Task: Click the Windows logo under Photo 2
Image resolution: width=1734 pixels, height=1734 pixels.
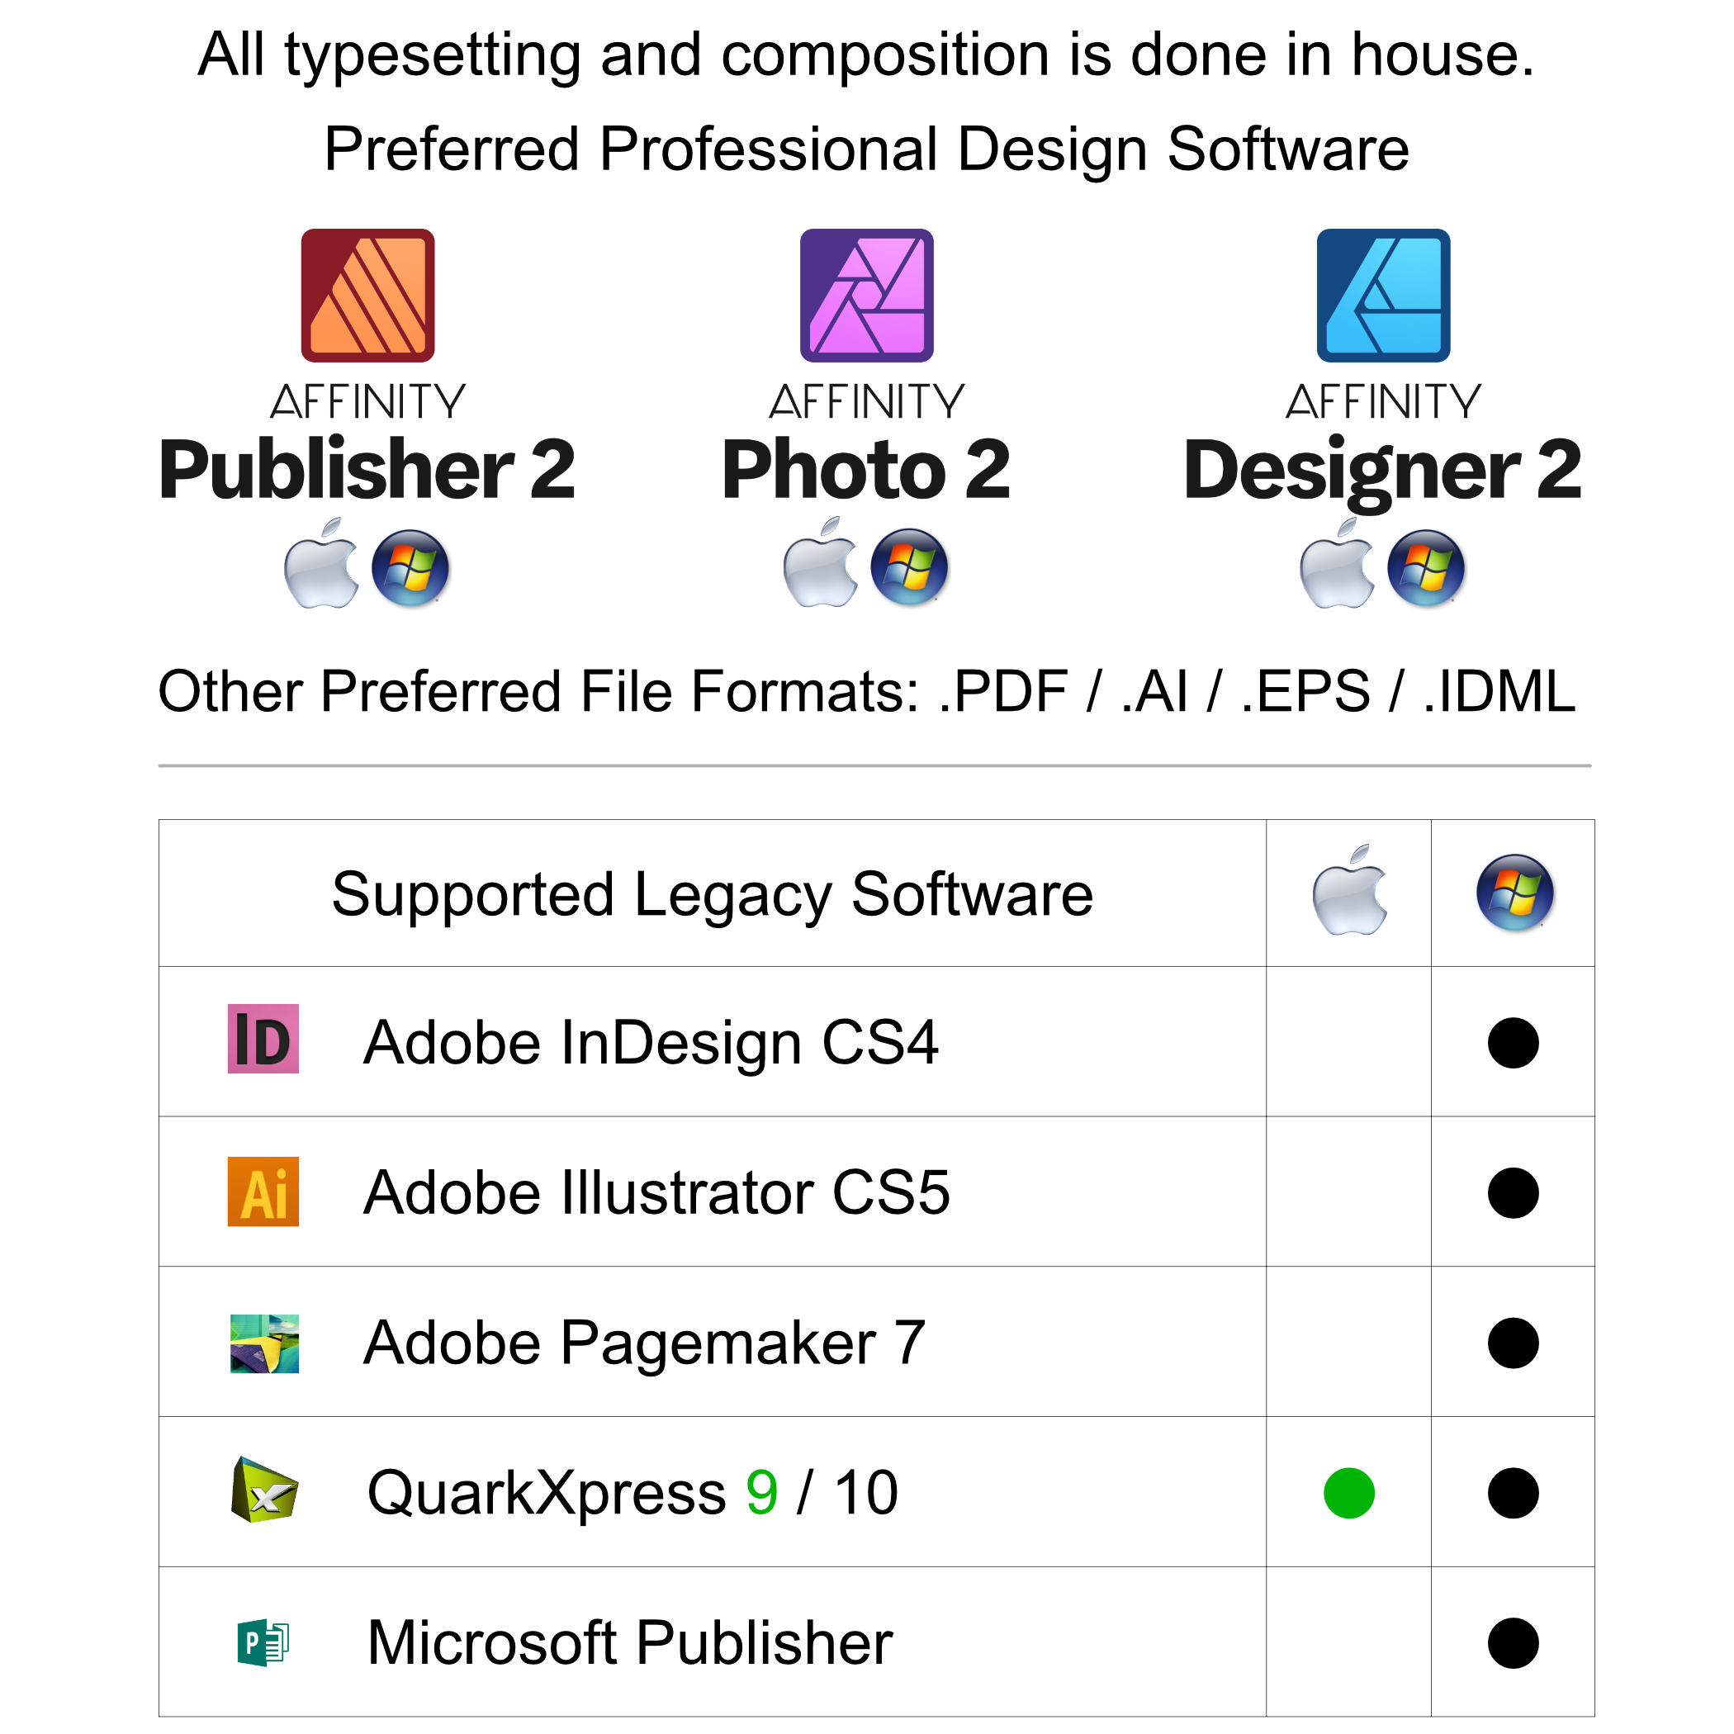Action: click(x=909, y=567)
